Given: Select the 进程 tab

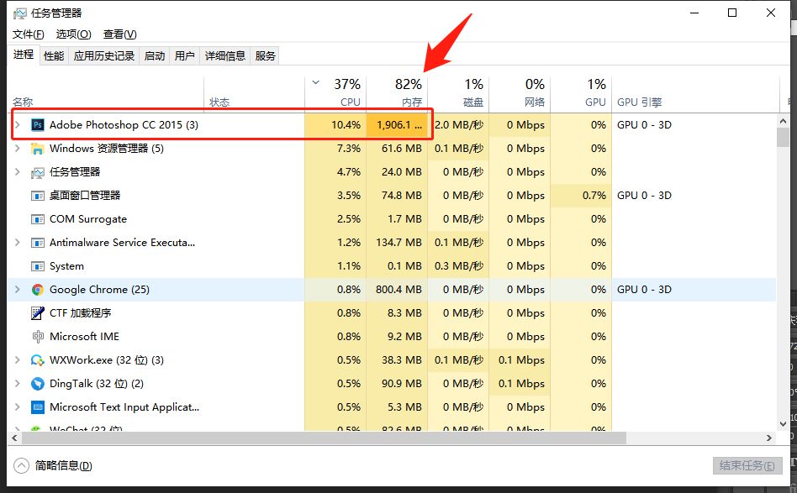Looking at the screenshot, I should tap(24, 55).
